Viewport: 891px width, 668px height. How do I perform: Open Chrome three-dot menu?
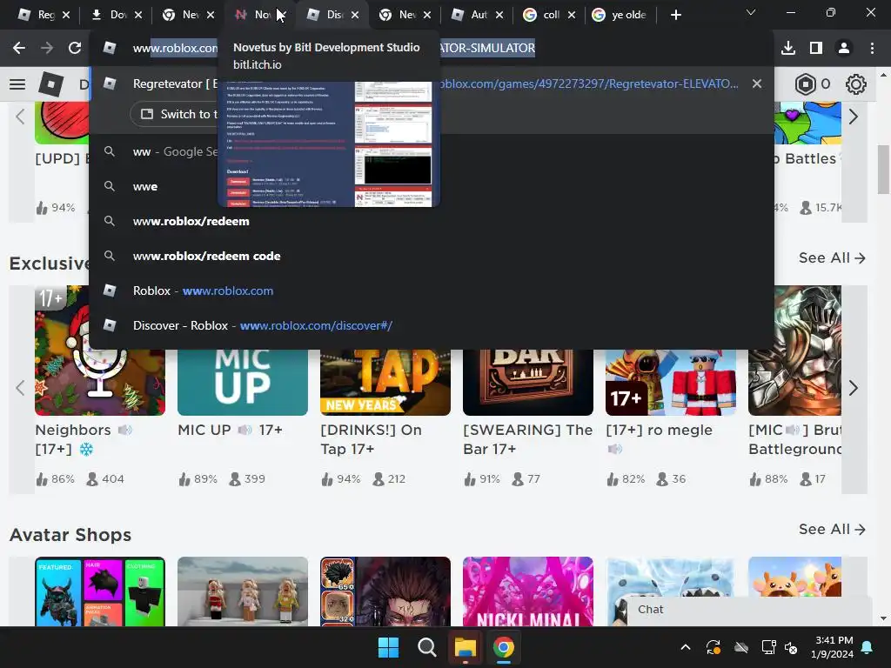[x=872, y=49]
